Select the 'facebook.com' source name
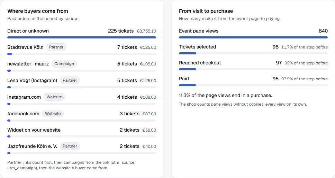 pyautogui.click(x=23, y=114)
